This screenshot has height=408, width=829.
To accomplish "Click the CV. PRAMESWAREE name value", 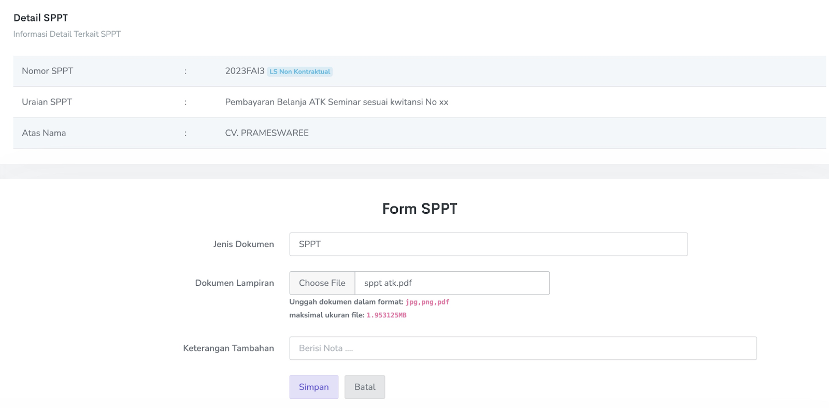I will [266, 133].
